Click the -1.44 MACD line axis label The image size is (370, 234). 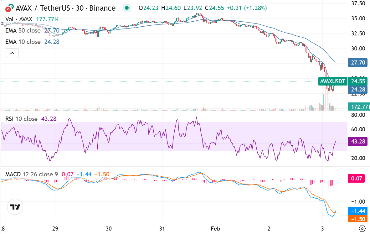point(358,211)
